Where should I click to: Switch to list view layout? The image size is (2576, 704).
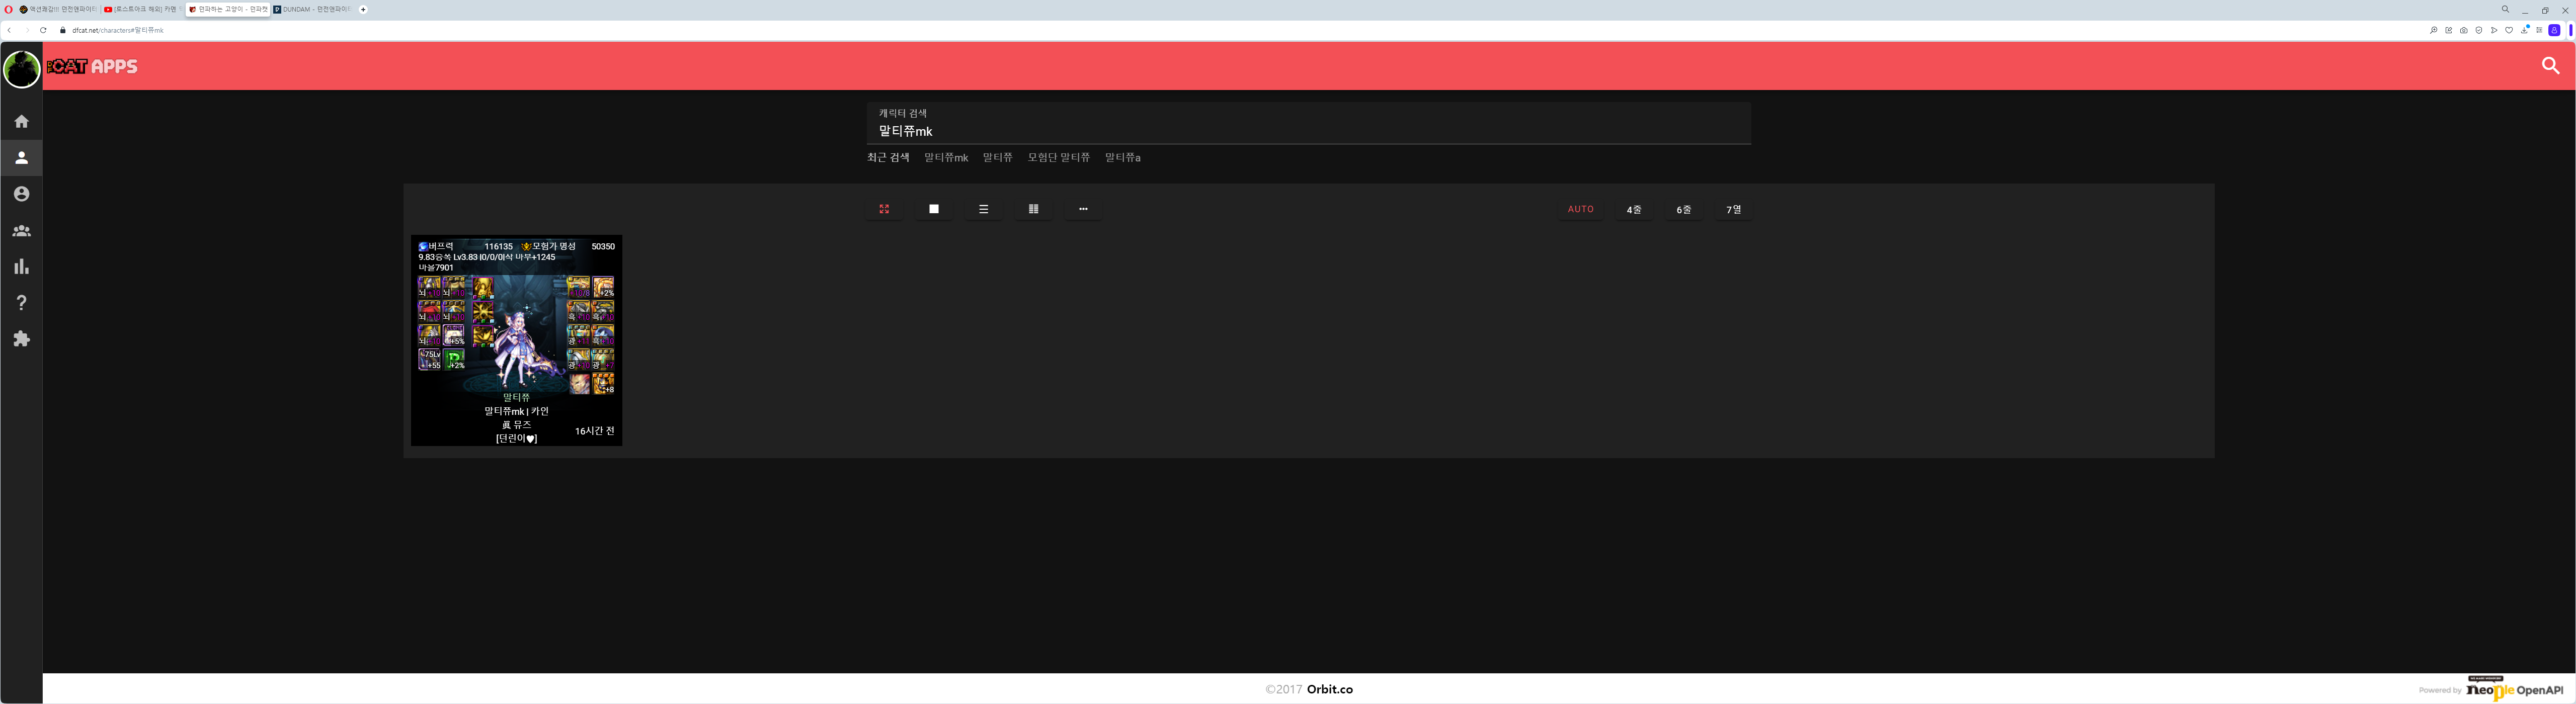pos(983,209)
